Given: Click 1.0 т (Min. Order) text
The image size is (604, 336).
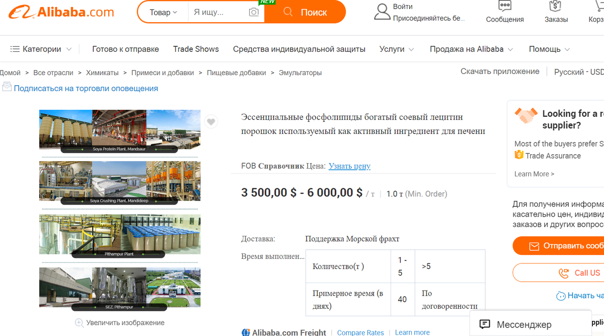Looking at the screenshot, I should [x=417, y=194].
